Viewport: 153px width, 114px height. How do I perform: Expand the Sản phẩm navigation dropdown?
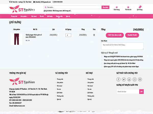pos(24,16)
